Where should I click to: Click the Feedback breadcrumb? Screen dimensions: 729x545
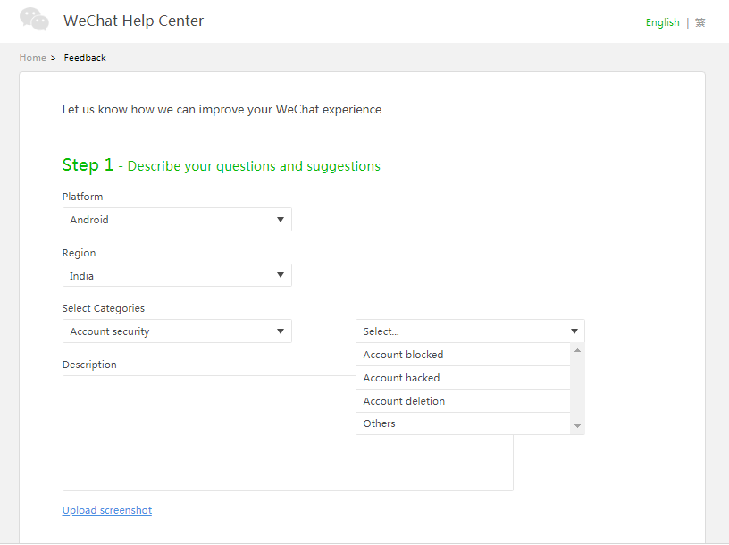click(x=85, y=58)
